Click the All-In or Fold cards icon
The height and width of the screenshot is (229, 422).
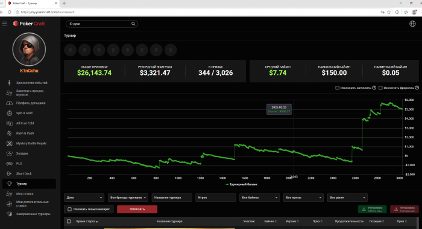(10, 123)
